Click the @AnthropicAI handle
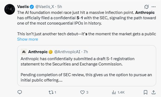The width and height of the screenshot is (161, 97). click(x=67, y=52)
